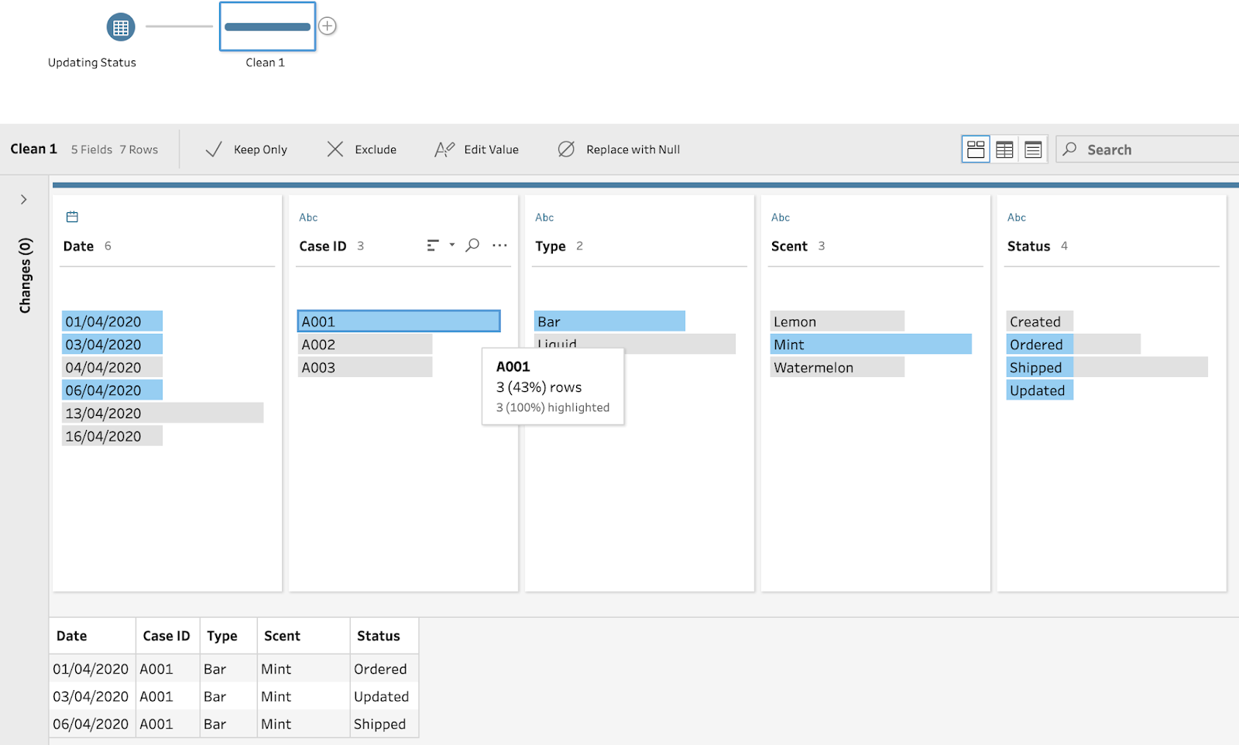
Task: Click the 03/04/2020 cell in data grid
Action: coord(91,696)
